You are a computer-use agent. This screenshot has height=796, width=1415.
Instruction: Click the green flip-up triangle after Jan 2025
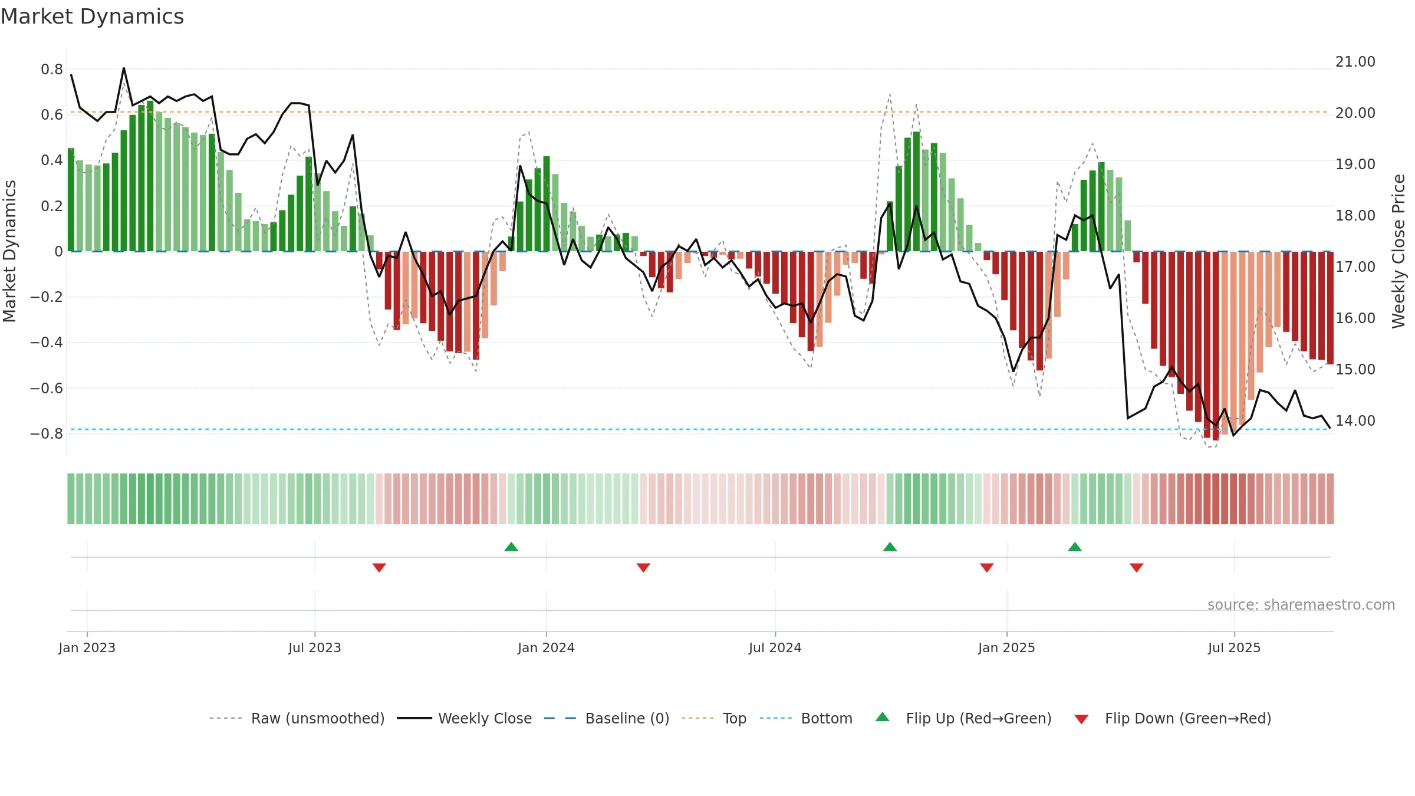click(x=1075, y=547)
